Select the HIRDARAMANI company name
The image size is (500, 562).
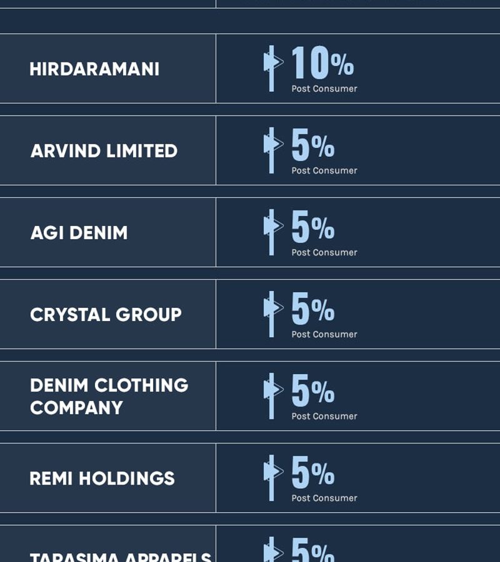(x=94, y=69)
